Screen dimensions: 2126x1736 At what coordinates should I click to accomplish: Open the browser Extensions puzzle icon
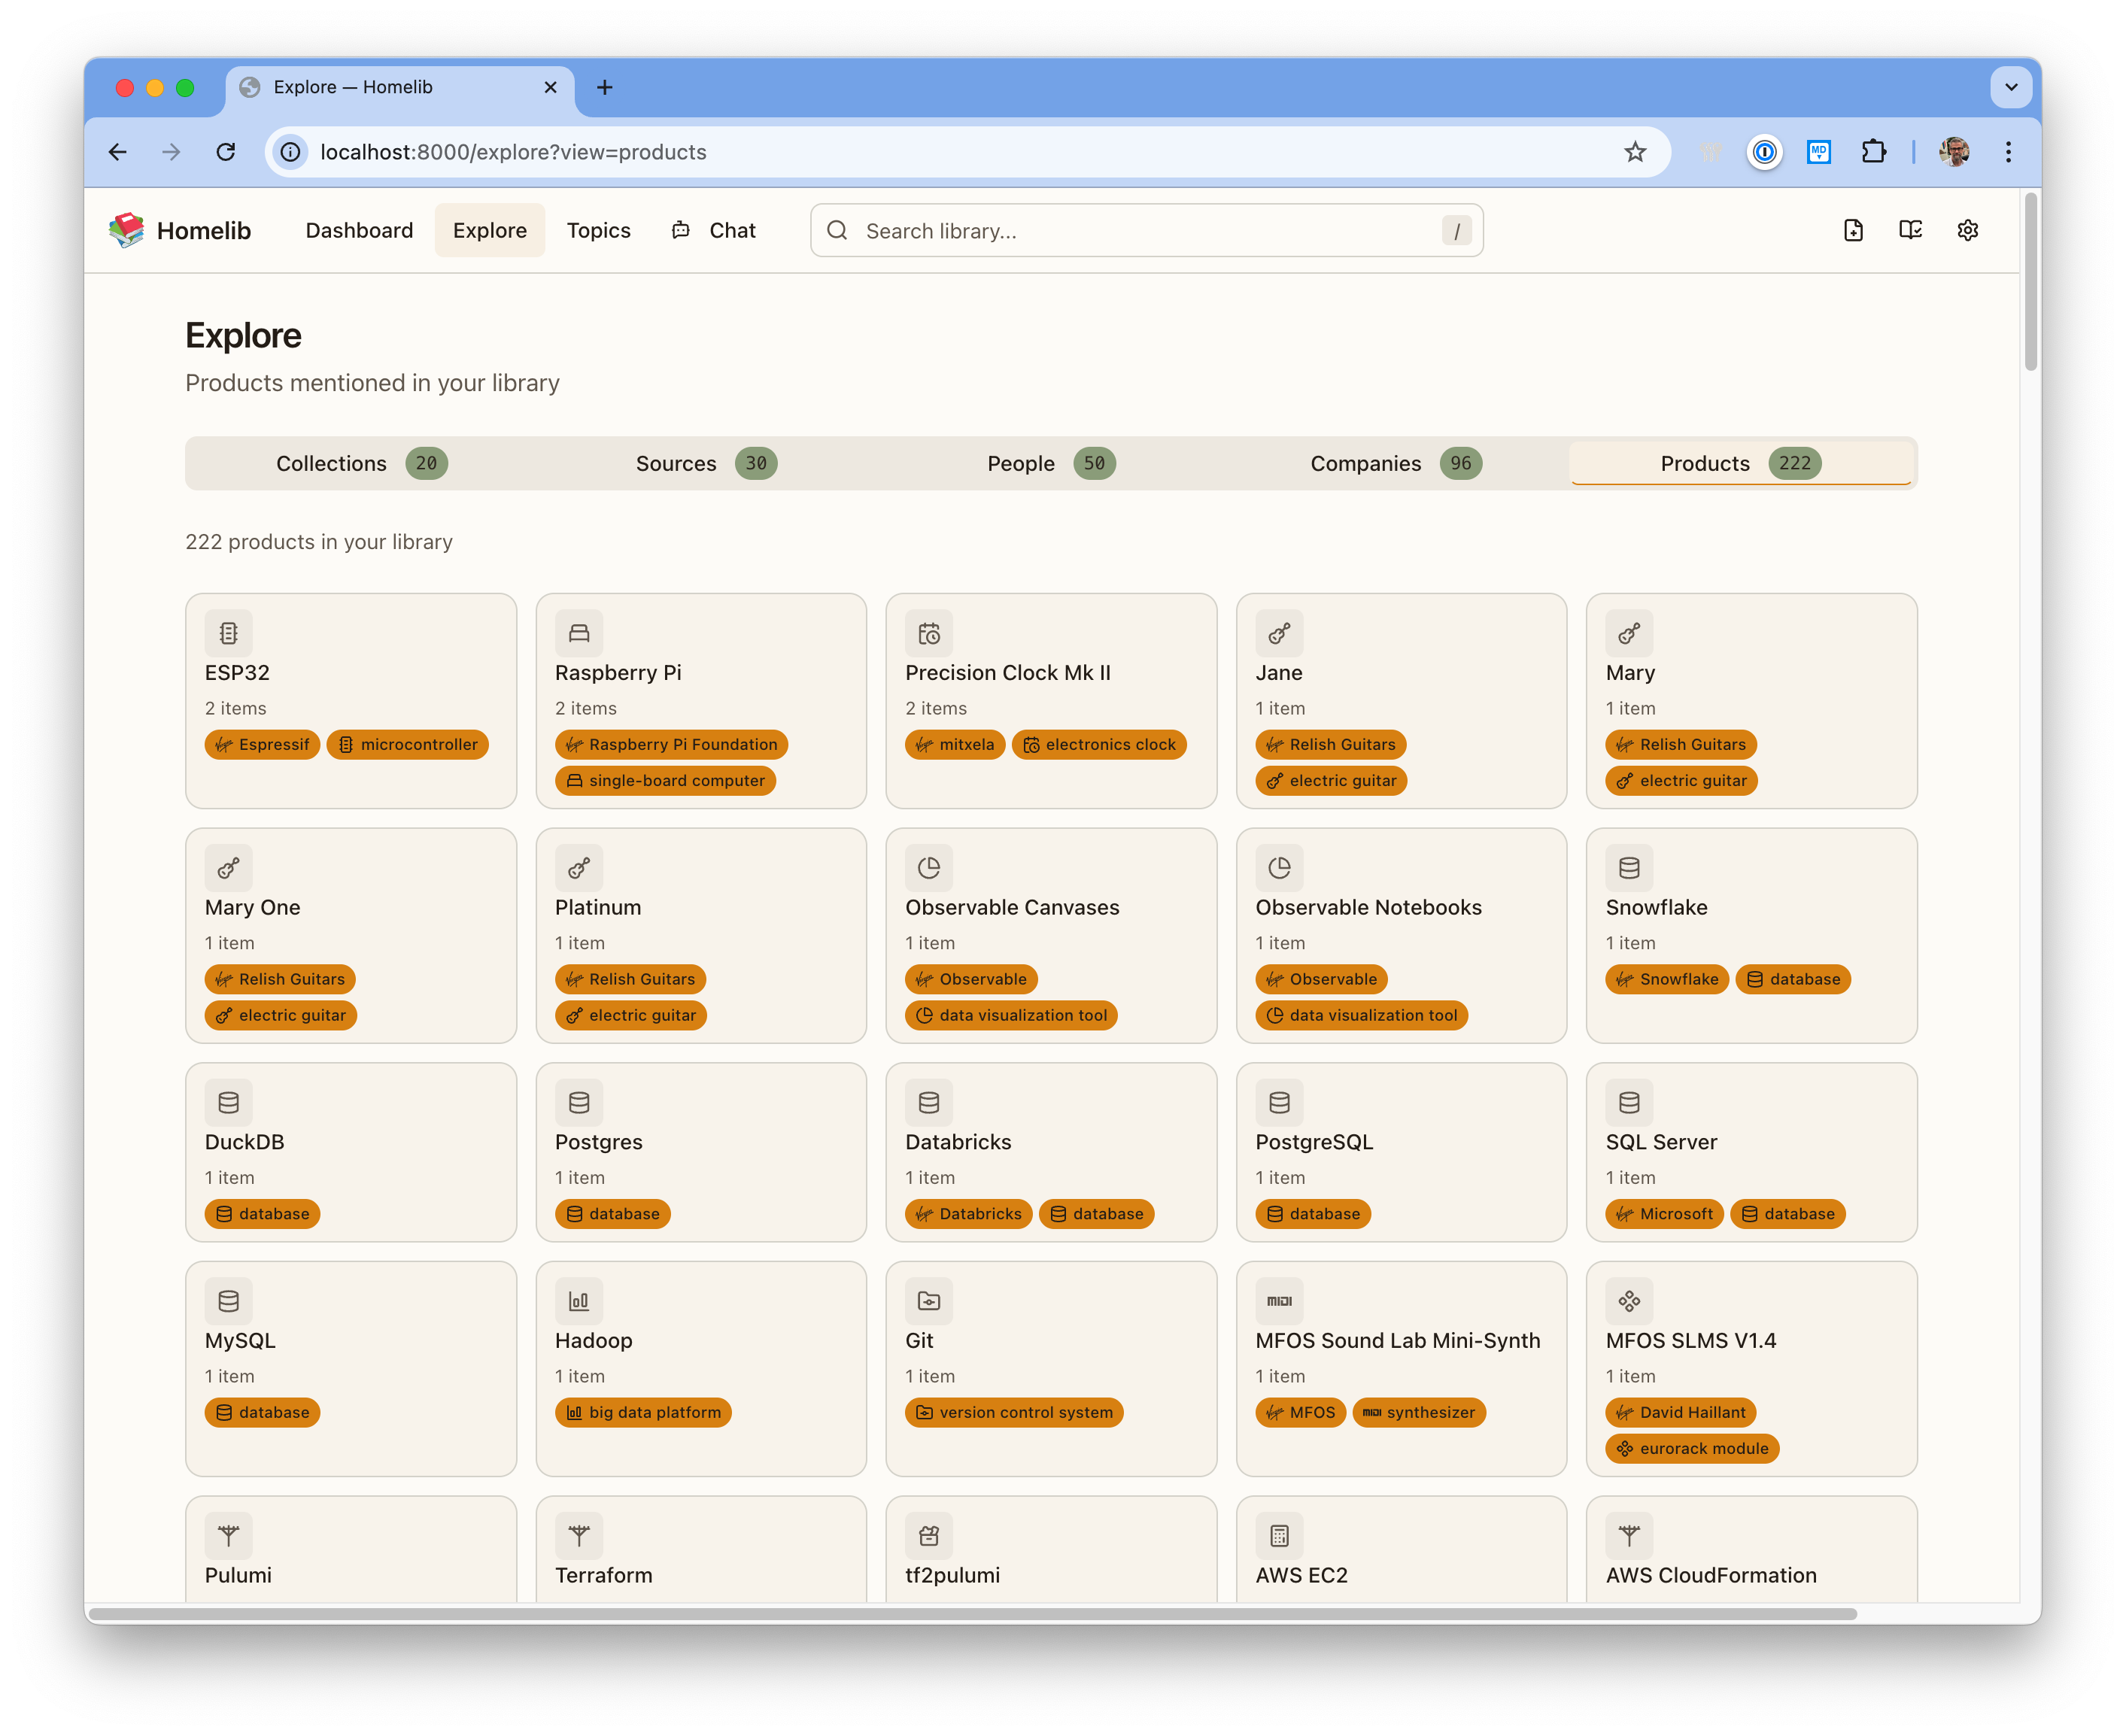pyautogui.click(x=1873, y=152)
